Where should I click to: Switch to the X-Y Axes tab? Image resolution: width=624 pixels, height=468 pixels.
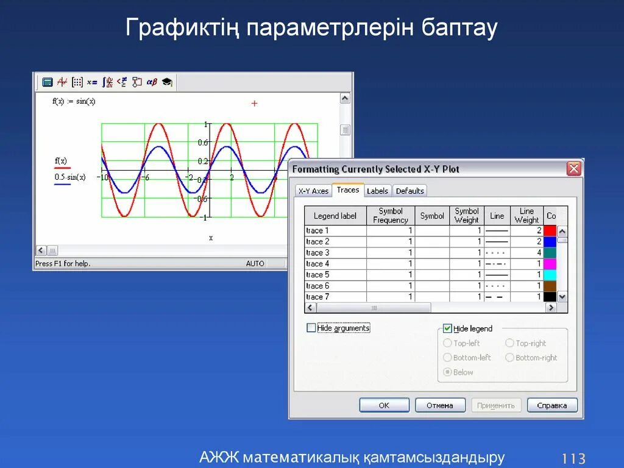[x=314, y=191]
